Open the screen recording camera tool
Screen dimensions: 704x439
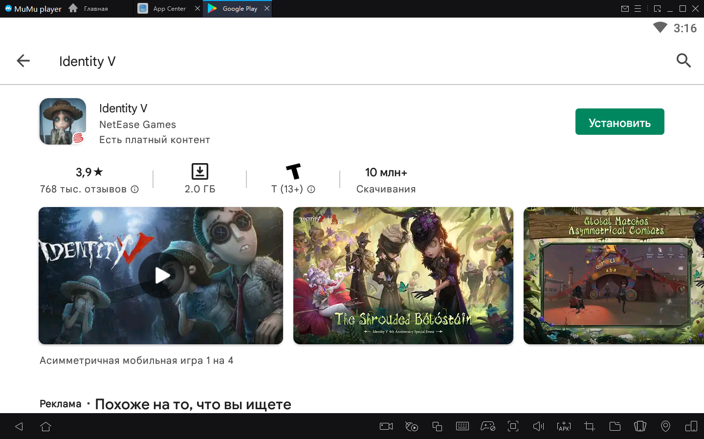point(386,426)
